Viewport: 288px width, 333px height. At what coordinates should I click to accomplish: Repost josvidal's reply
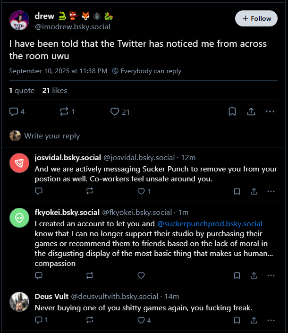pos(90,191)
